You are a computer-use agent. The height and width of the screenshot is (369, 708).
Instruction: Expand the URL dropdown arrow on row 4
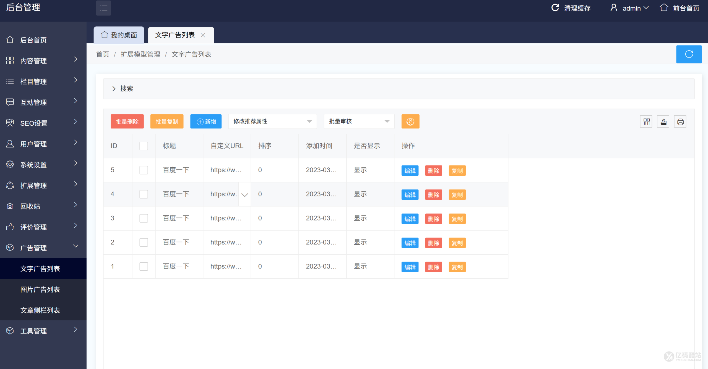(x=244, y=194)
